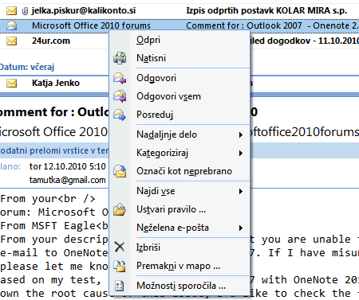Select Natisni in the context menu
The height and width of the screenshot is (300, 359).
(x=179, y=58)
